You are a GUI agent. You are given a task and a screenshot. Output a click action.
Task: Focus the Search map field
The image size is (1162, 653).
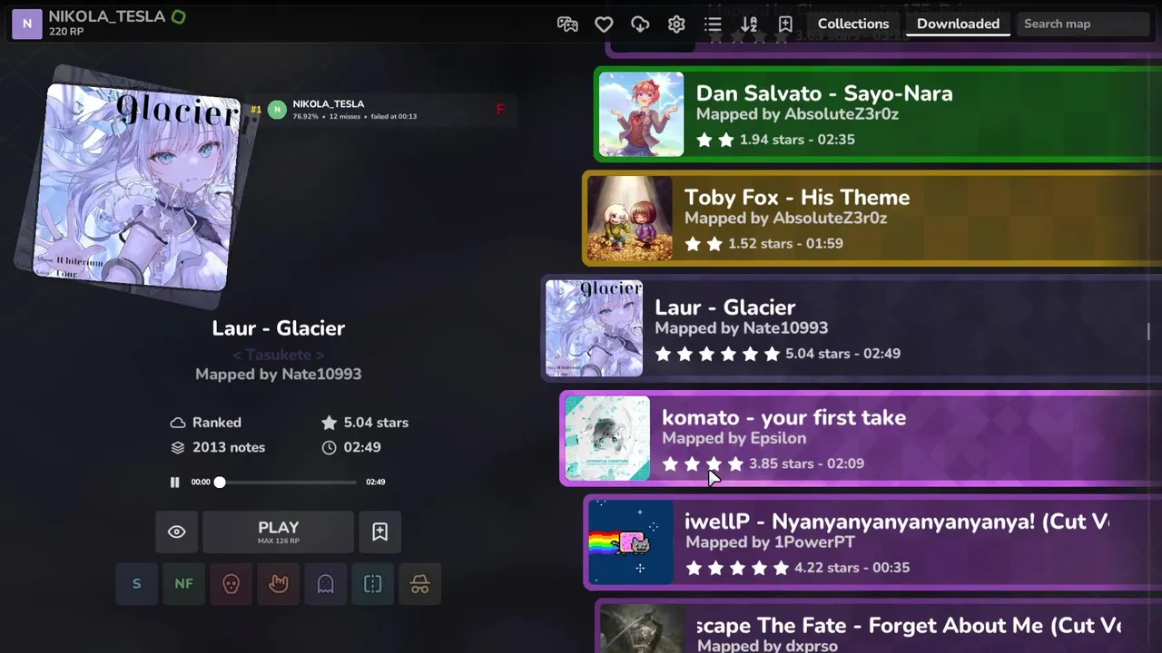click(1082, 24)
